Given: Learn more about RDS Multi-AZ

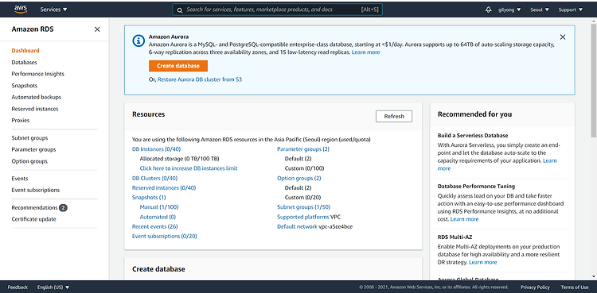Looking at the screenshot, I should click(x=483, y=262).
